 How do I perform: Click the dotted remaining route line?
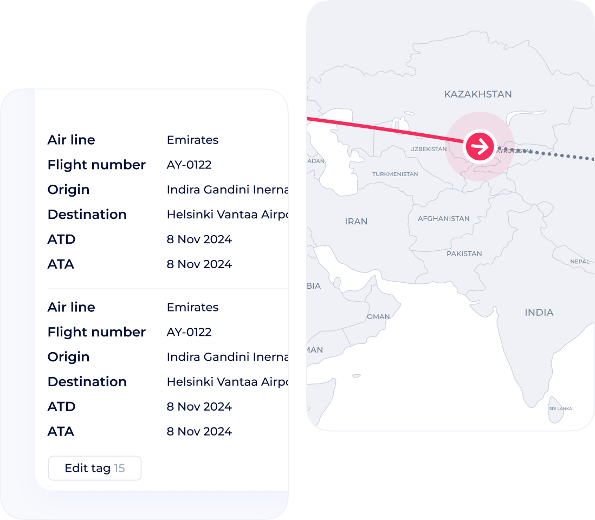(546, 153)
